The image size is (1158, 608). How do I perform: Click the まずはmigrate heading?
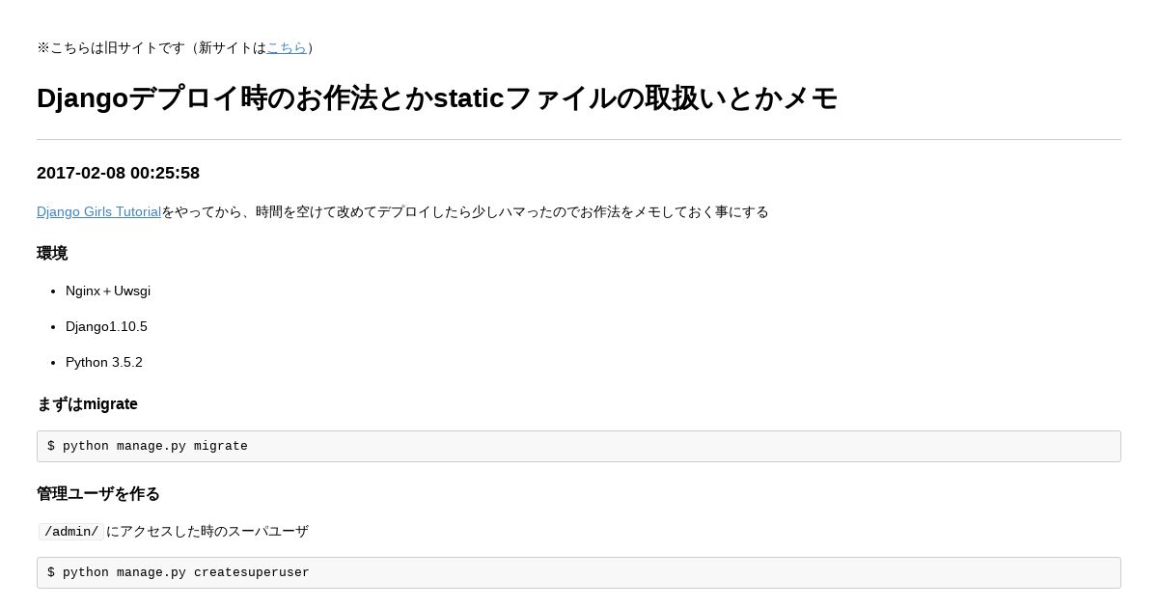point(87,403)
